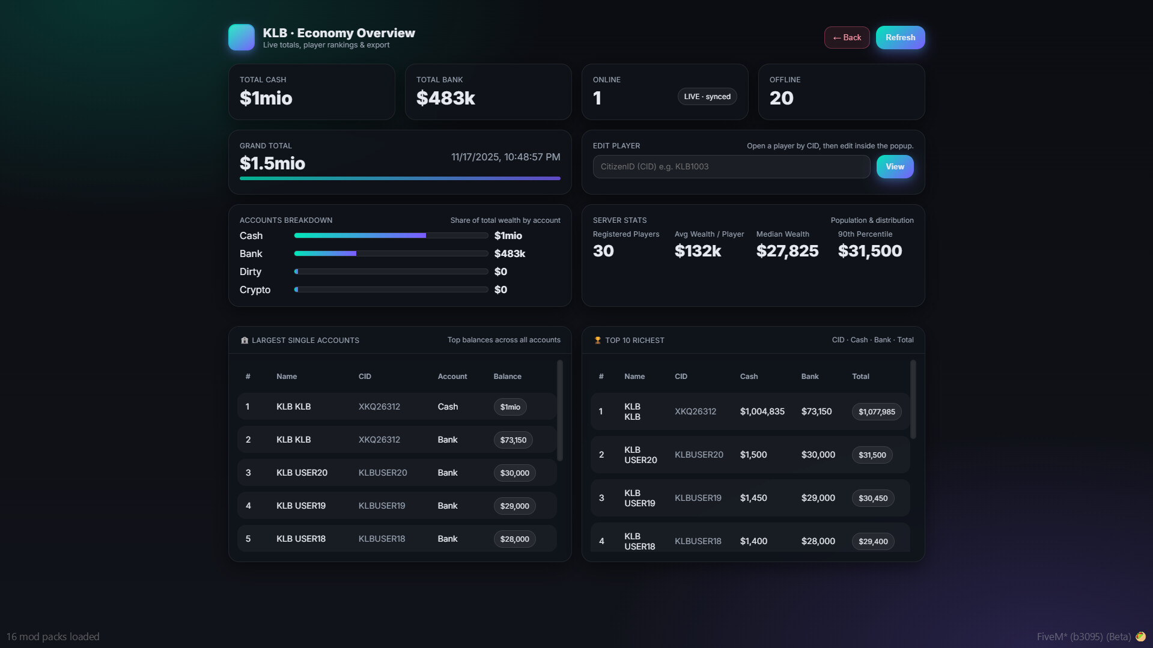Image resolution: width=1153 pixels, height=648 pixels.
Task: Click the LIVE synced status badge
Action: click(707, 96)
